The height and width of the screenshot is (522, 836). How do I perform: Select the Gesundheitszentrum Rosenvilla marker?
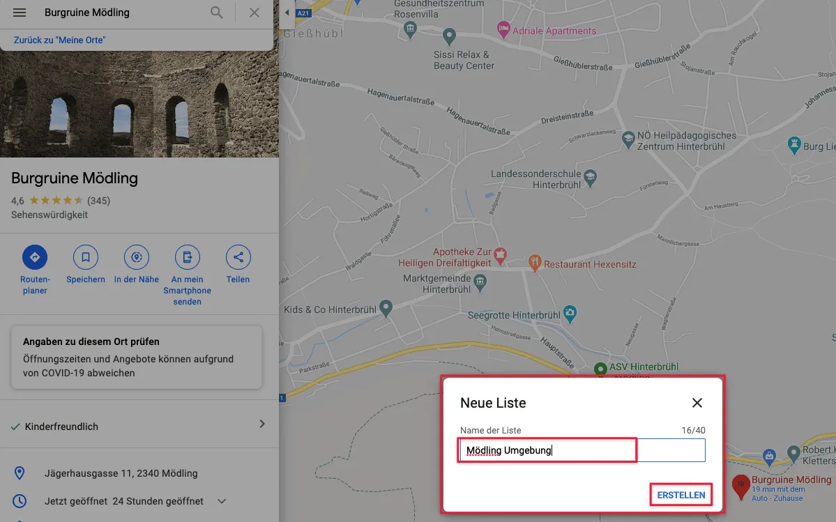point(410,29)
